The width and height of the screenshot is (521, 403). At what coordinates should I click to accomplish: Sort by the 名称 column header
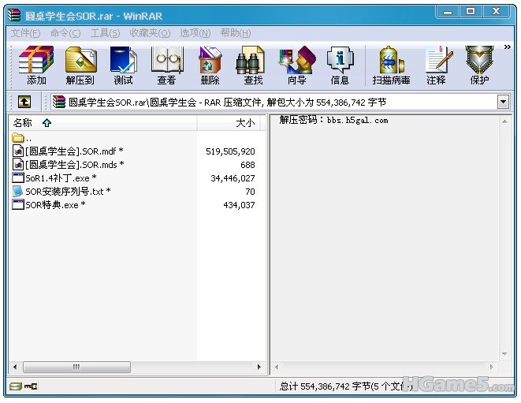coord(103,123)
